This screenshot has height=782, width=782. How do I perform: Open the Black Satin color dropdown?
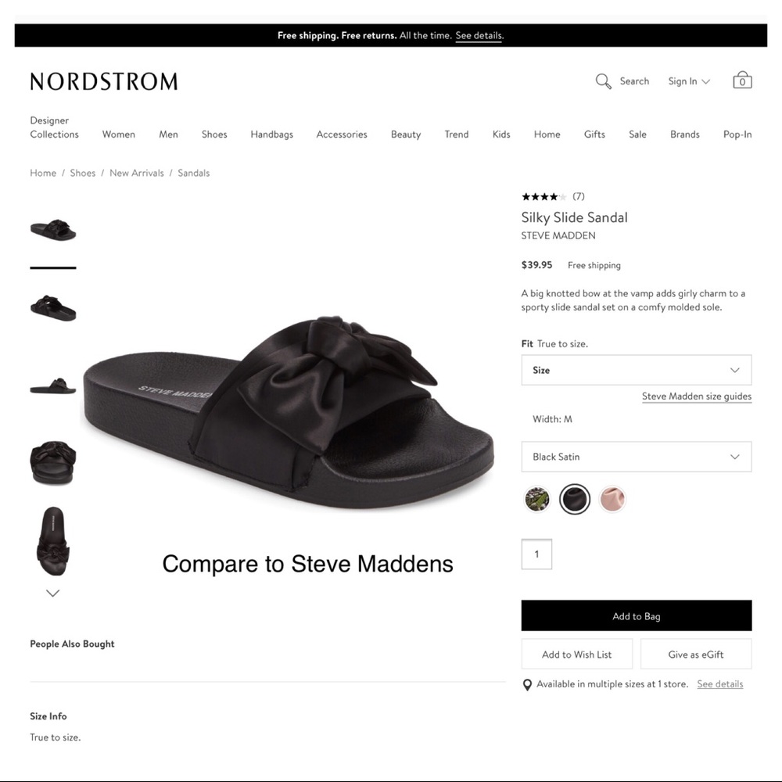click(636, 457)
